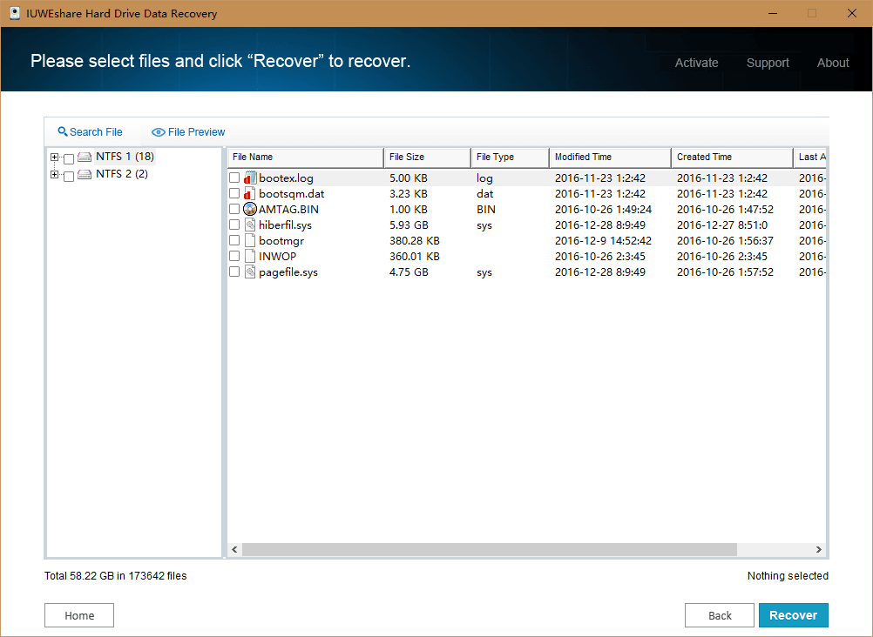
Task: Select the hiberfil.sys file name
Action: click(x=285, y=225)
